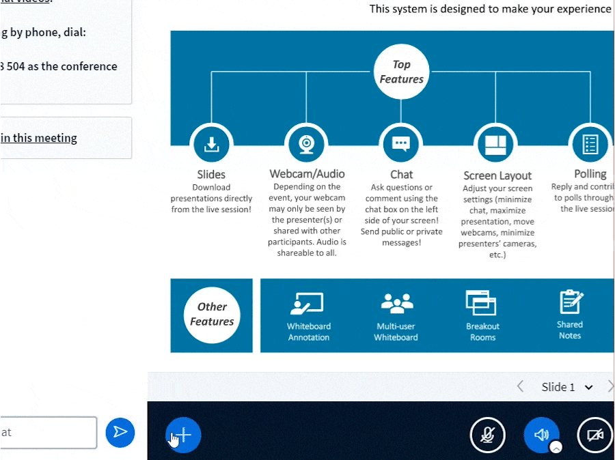615x460 pixels.
Task: Click the Whiteboard Annotation icon
Action: (x=308, y=303)
